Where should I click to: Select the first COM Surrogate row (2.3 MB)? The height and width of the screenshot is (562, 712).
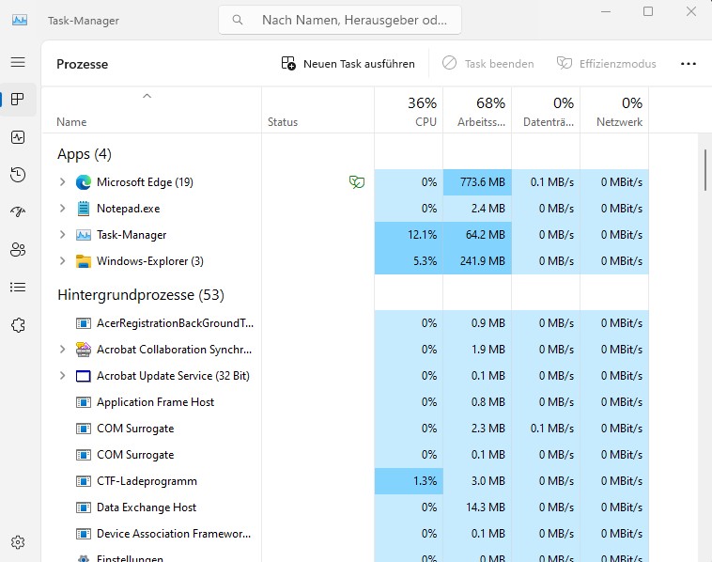[x=345, y=429]
